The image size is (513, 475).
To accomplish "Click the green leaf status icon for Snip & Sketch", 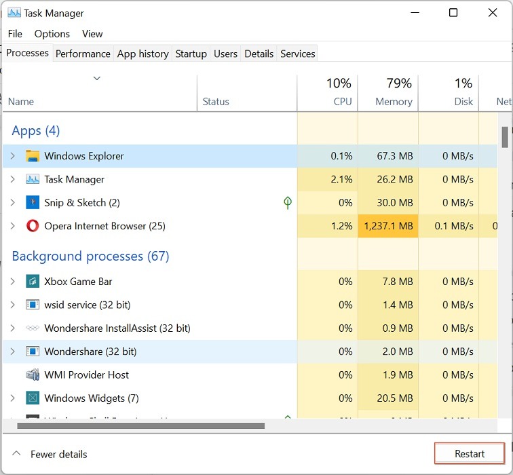I will tap(288, 202).
